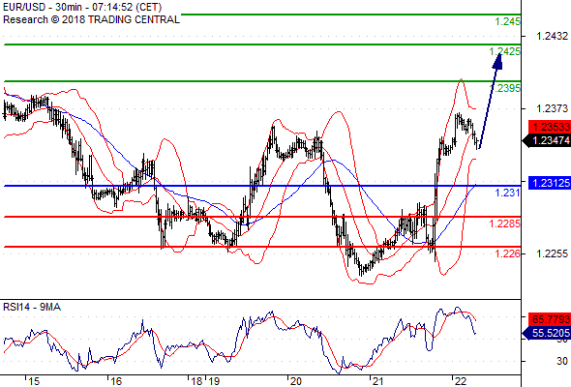The image size is (571, 387).
Task: Click the 1.2432 price axis value
Action: click(x=552, y=36)
